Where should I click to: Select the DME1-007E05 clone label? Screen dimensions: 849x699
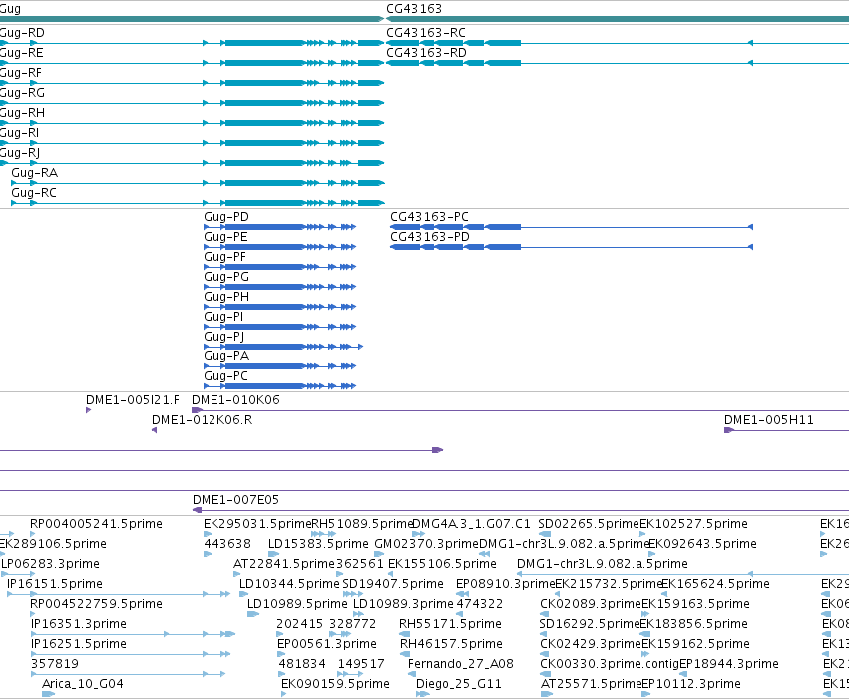pyautogui.click(x=236, y=500)
